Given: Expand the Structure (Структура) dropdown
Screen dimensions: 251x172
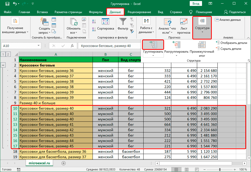Looking at the screenshot, I should pyautogui.click(x=202, y=28).
